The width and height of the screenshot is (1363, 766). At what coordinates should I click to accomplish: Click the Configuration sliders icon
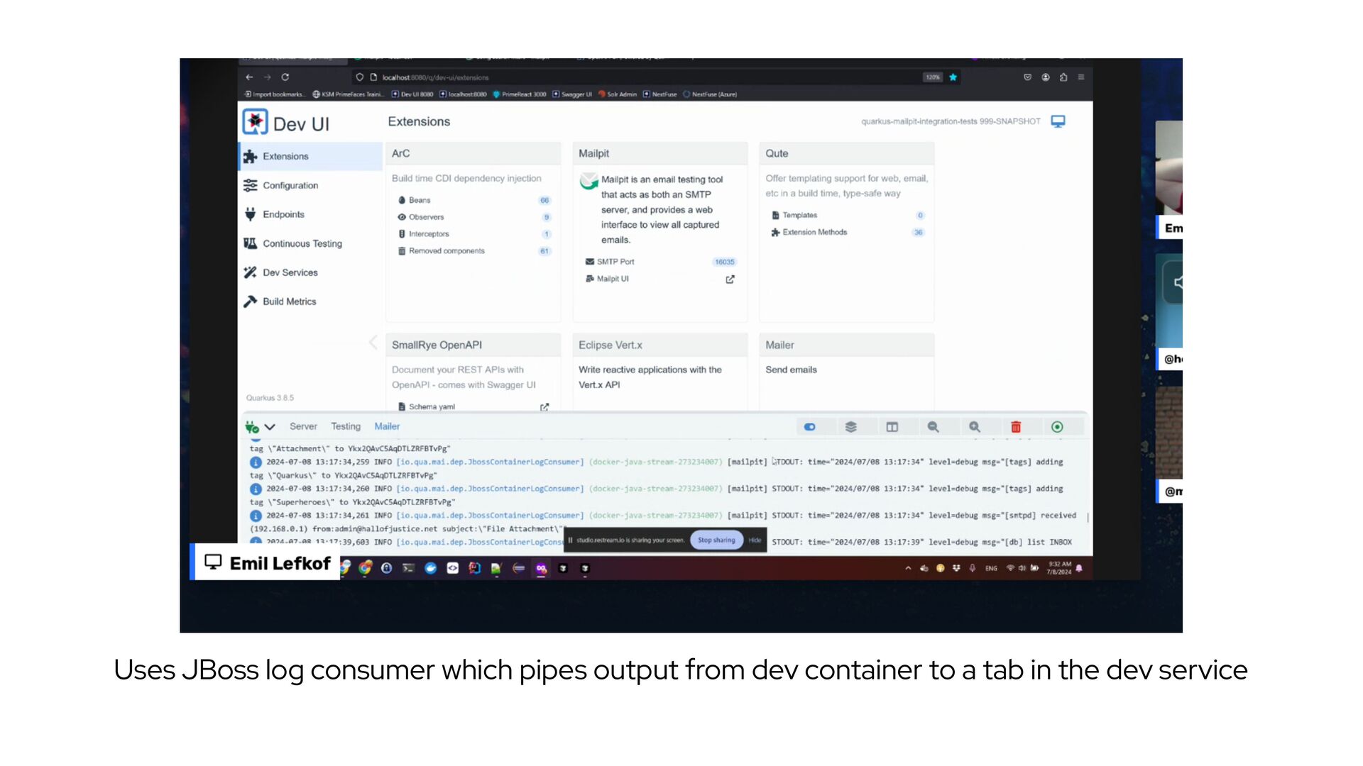250,185
